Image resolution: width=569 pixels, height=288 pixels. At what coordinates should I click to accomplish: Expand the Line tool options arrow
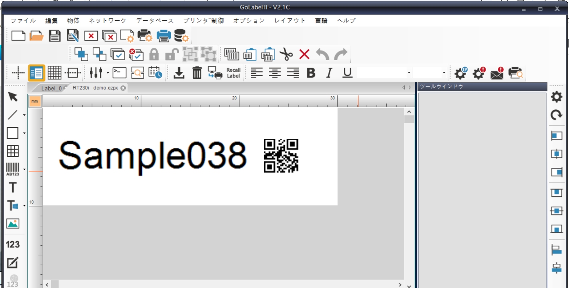[24, 115]
